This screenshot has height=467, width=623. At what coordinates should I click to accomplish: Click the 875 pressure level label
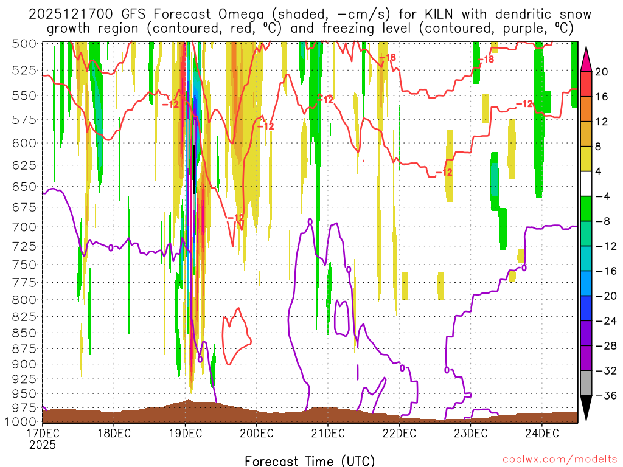[24, 349]
